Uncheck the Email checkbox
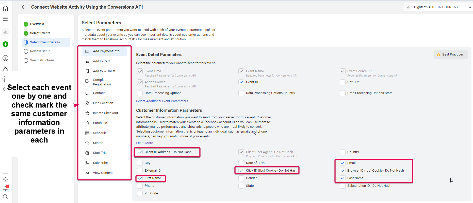The width and height of the screenshot is (473, 203). pos(342,163)
